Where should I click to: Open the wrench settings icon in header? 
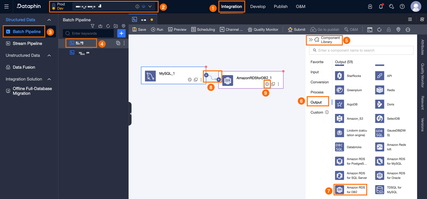point(392,6)
